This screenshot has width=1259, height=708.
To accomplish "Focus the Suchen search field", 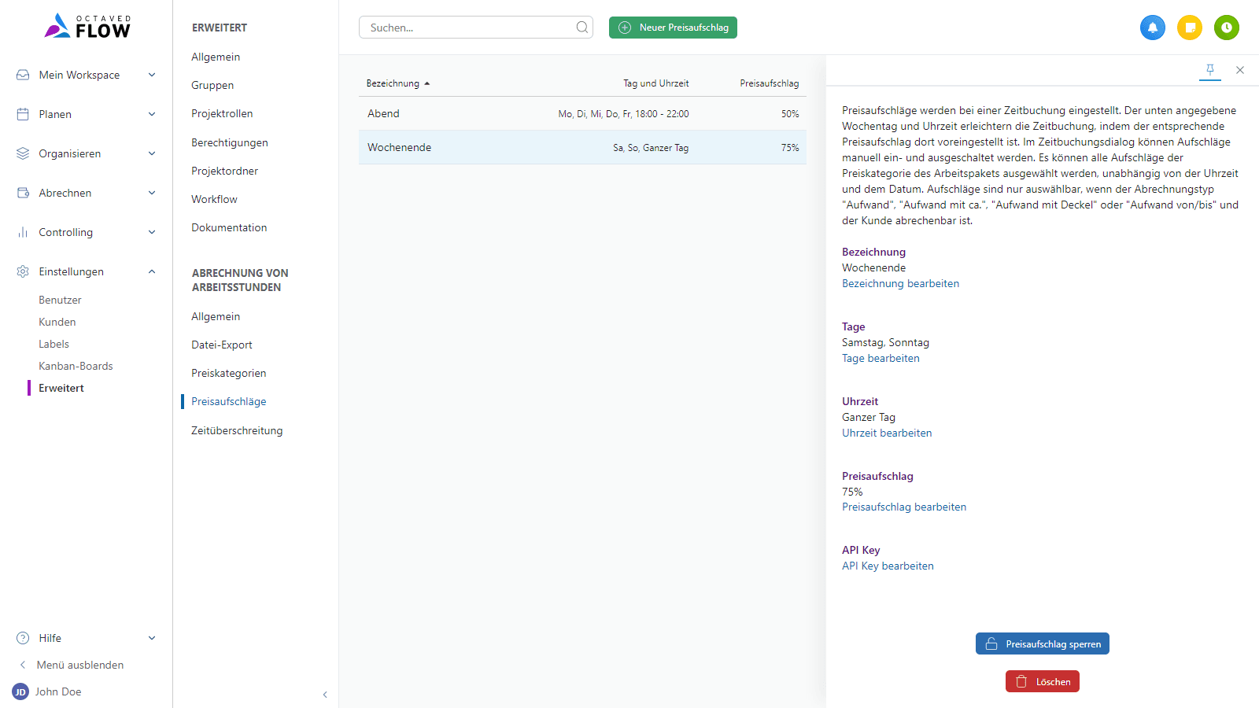I will tap(468, 28).
